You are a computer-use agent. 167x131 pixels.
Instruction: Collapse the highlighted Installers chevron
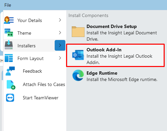point(60,45)
